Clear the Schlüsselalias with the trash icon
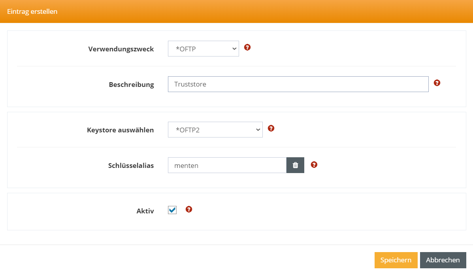 [x=295, y=166]
